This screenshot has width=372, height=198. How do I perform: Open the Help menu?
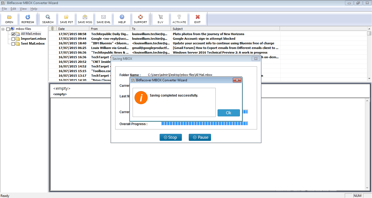(x=34, y=9)
